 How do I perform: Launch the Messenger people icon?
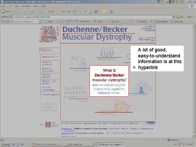pos(111,11)
